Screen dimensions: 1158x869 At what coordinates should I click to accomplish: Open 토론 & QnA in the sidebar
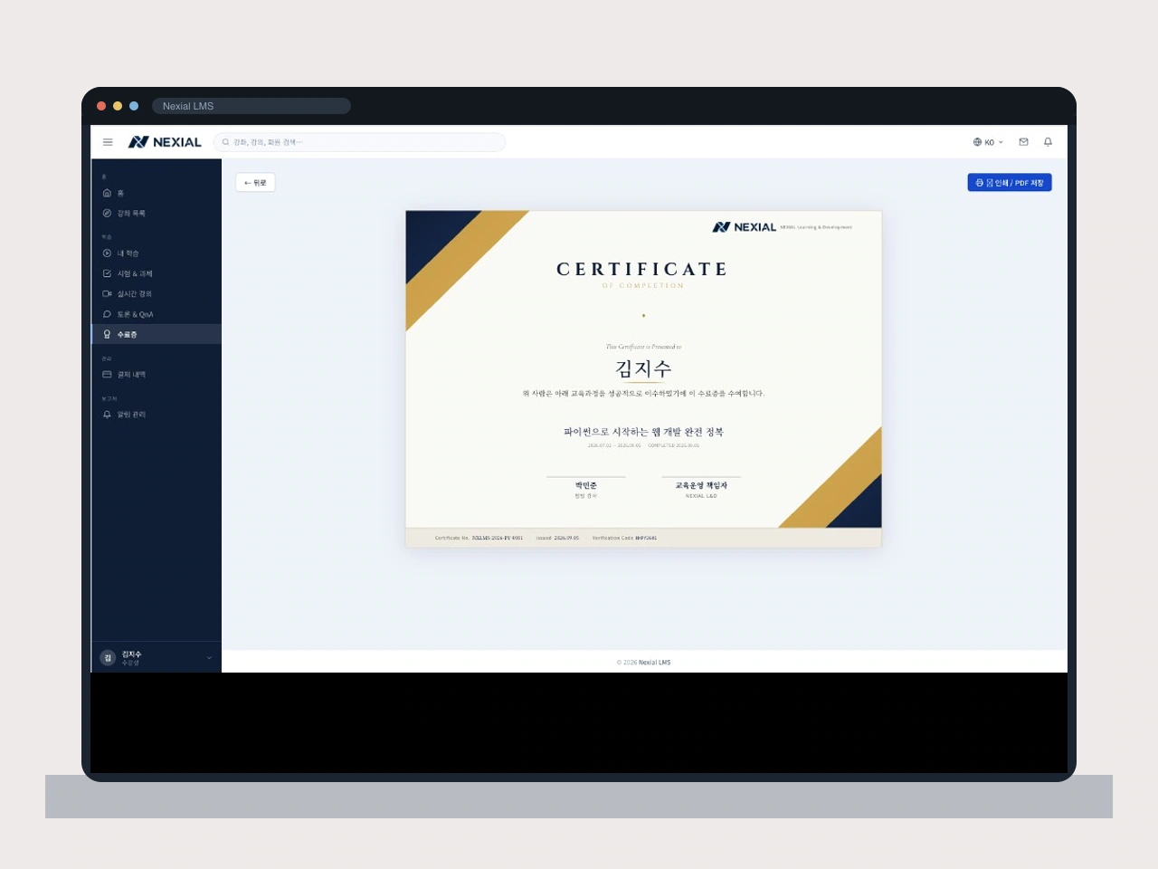(x=157, y=314)
